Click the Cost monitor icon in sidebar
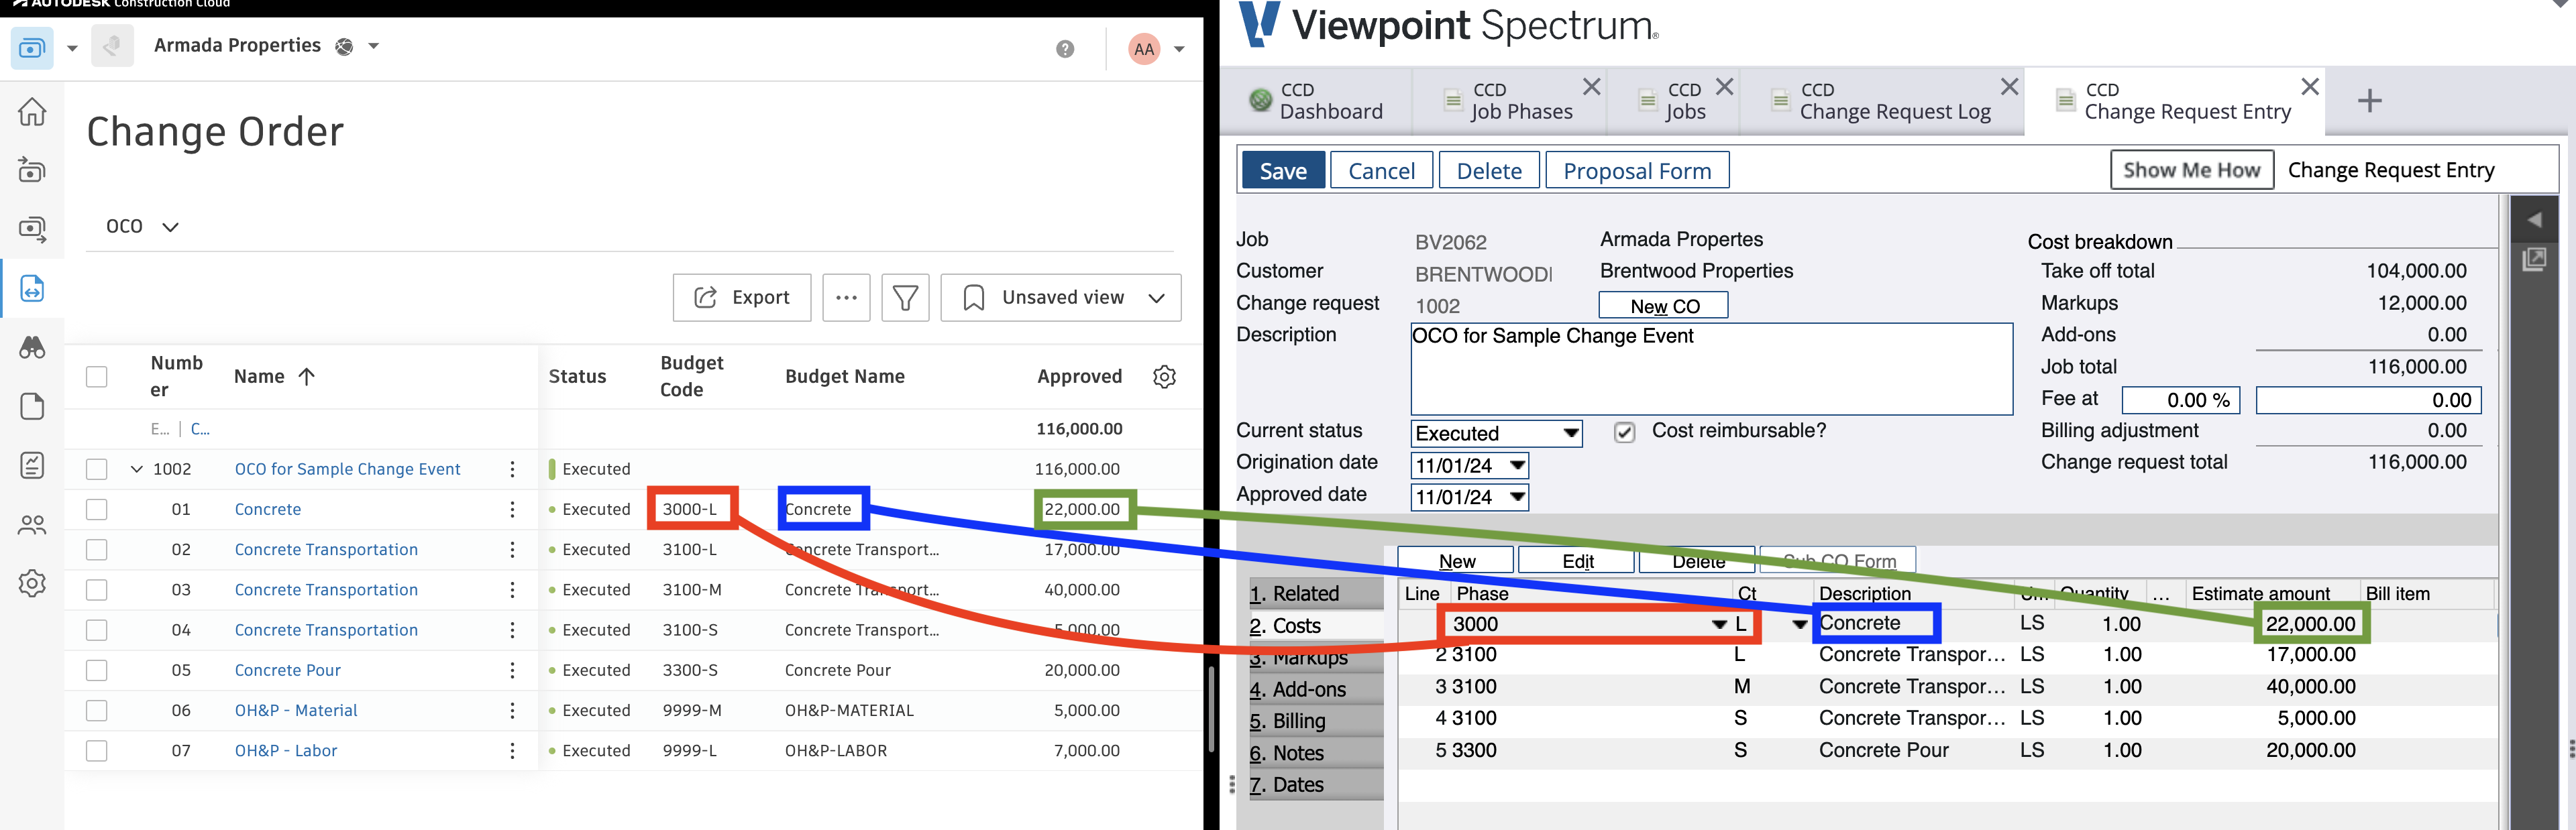 coord(32,229)
